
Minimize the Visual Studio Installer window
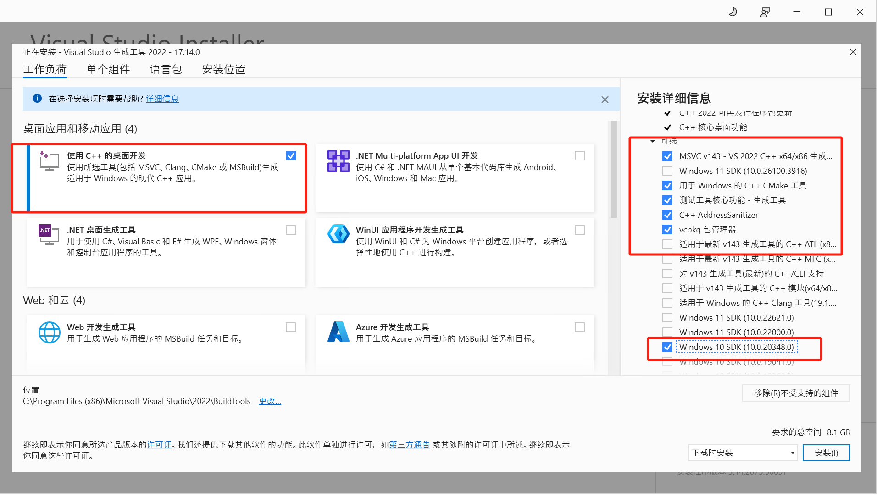(x=797, y=12)
